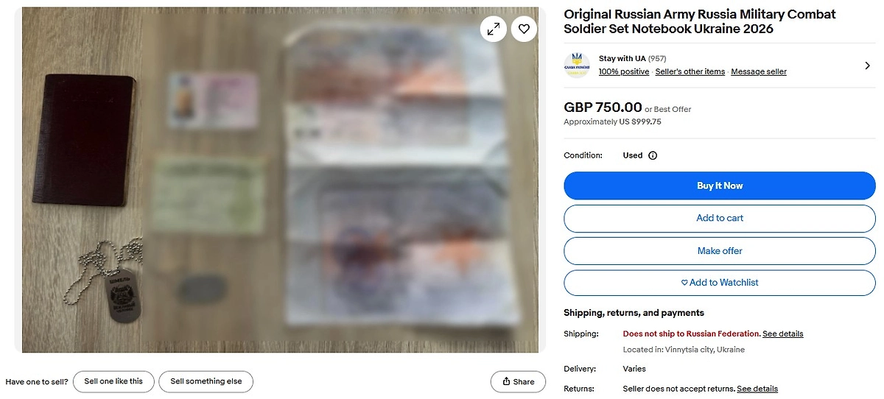
Task: Click Sell one like this
Action: pyautogui.click(x=113, y=381)
